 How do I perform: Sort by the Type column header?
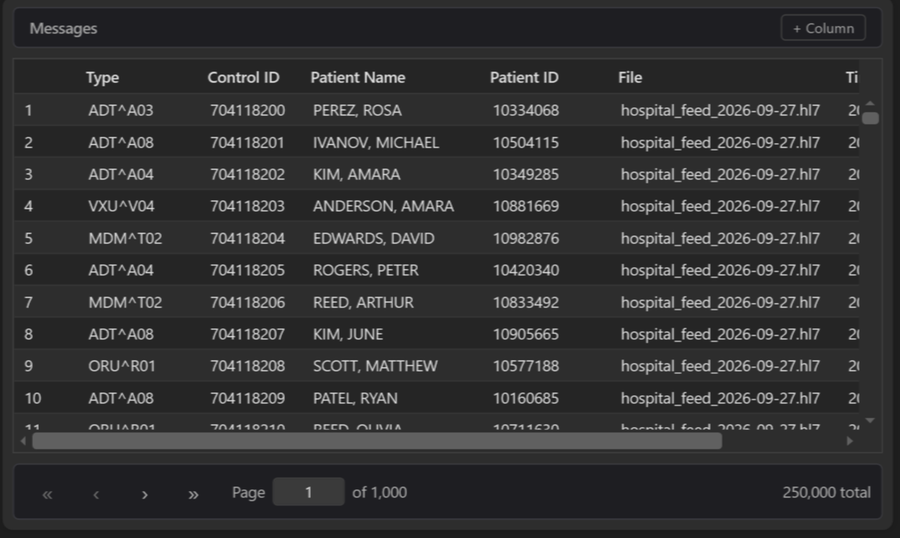pyautogui.click(x=103, y=77)
